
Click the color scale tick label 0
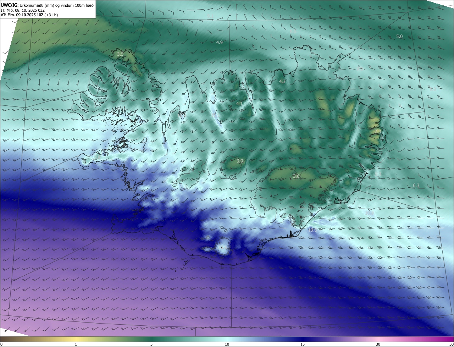pyautogui.click(x=1, y=344)
